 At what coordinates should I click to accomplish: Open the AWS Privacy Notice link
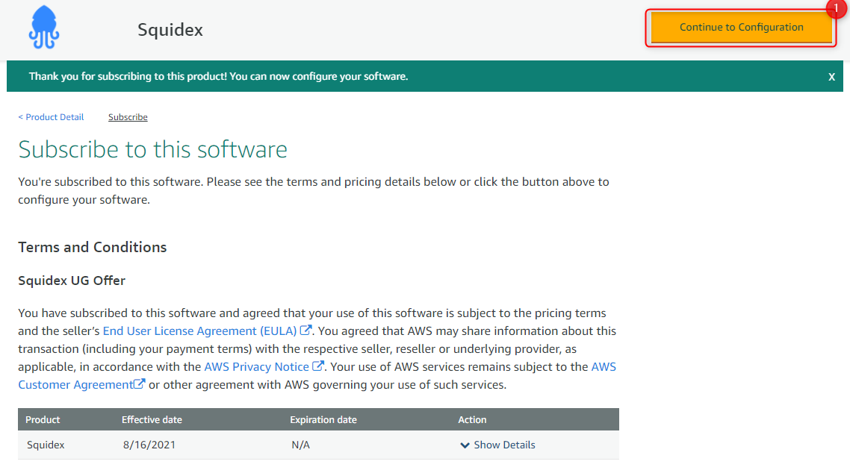pos(256,366)
